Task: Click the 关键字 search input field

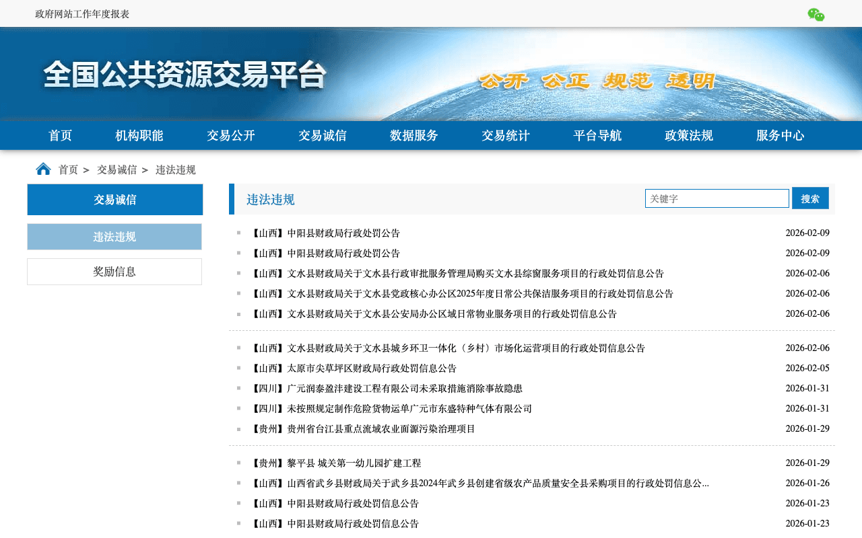Action: (717, 198)
